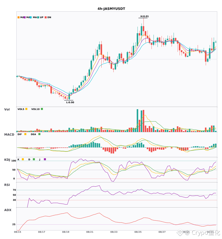Click the cyan MA legend swatch

(x=31, y=17)
